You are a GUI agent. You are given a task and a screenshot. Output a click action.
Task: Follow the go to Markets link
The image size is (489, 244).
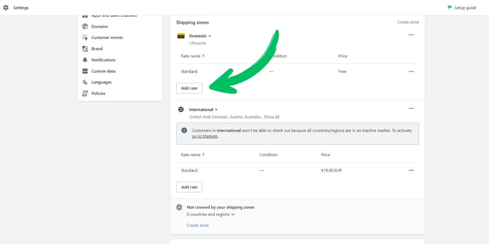coord(205,136)
